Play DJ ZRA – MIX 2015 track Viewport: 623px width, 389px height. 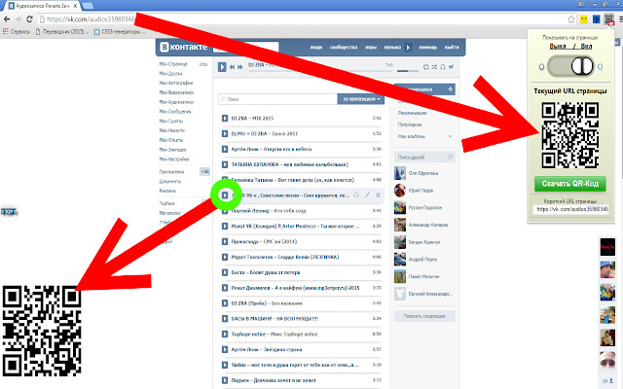point(225,119)
